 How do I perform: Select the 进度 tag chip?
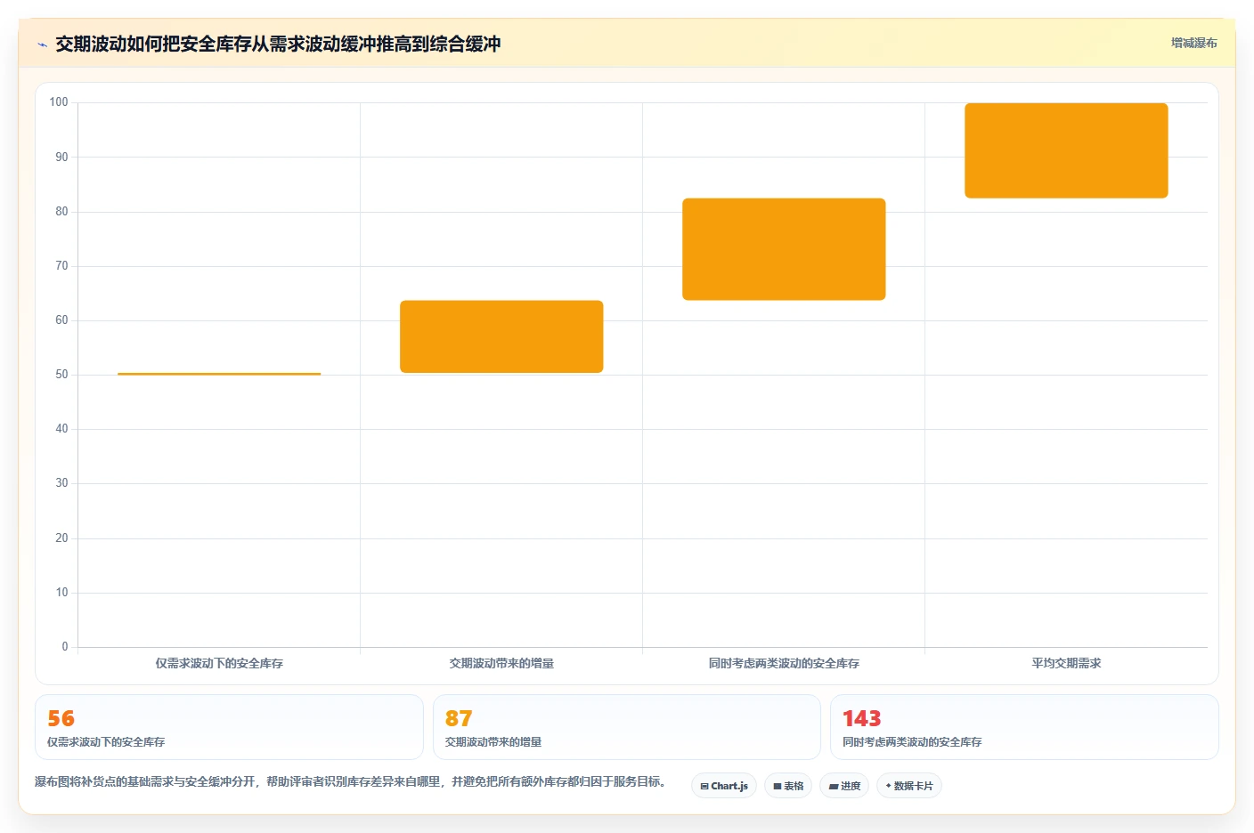844,786
